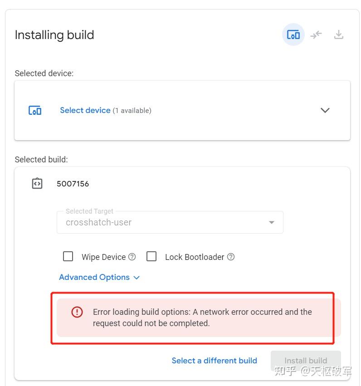Click the Install build button
The height and width of the screenshot is (386, 361).
click(x=306, y=361)
